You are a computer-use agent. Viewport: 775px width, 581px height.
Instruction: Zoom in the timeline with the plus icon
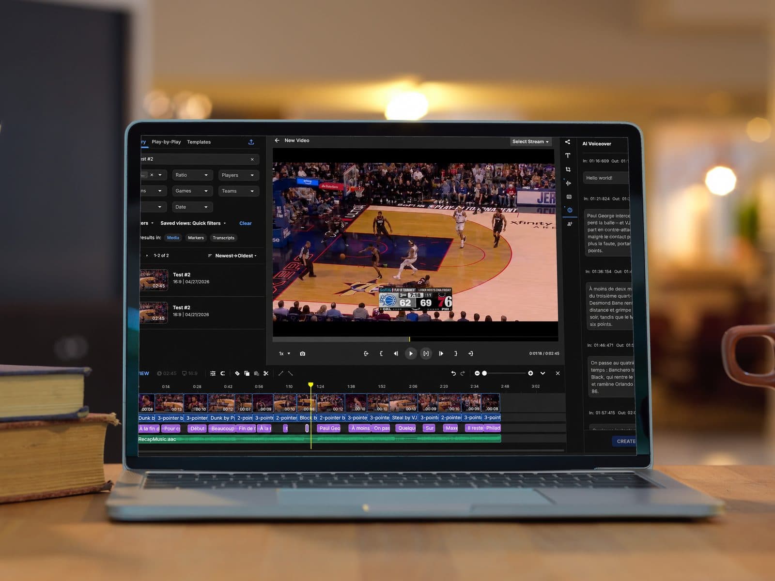click(x=530, y=373)
